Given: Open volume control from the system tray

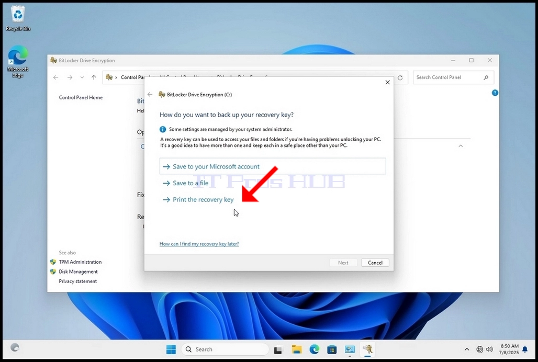Looking at the screenshot, I should [x=490, y=349].
